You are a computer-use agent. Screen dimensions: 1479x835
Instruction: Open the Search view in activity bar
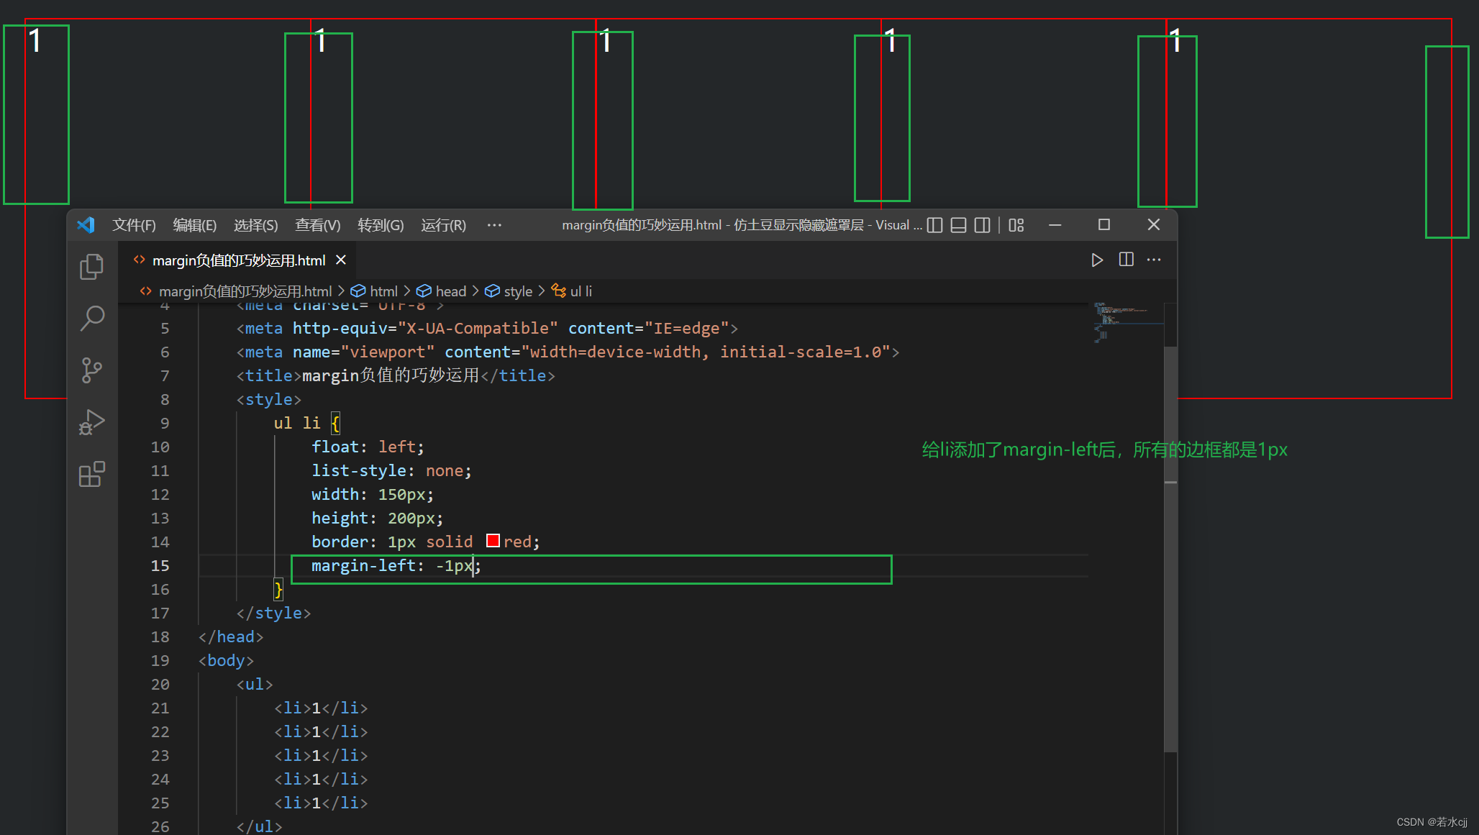[91, 318]
